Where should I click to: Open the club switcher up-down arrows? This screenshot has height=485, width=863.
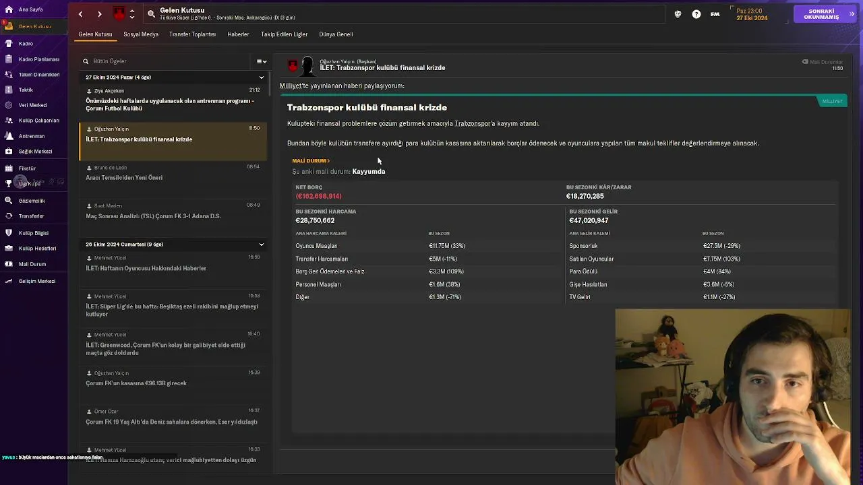click(x=132, y=13)
